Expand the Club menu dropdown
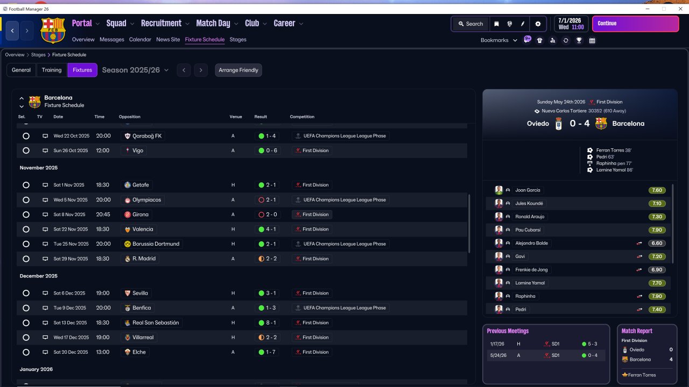689x387 pixels. pyautogui.click(x=264, y=24)
